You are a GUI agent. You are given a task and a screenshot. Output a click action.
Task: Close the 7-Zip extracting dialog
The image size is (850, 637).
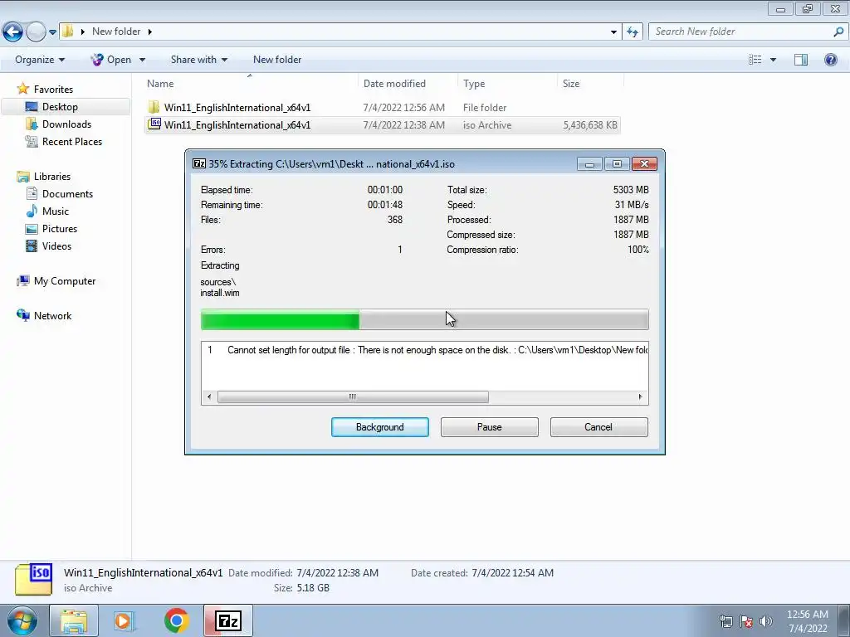644,163
